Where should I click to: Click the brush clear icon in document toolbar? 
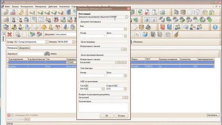(176, 34)
